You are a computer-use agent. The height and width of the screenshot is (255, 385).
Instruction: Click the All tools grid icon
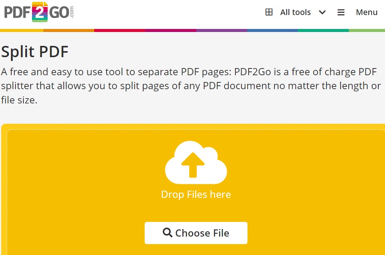[269, 12]
